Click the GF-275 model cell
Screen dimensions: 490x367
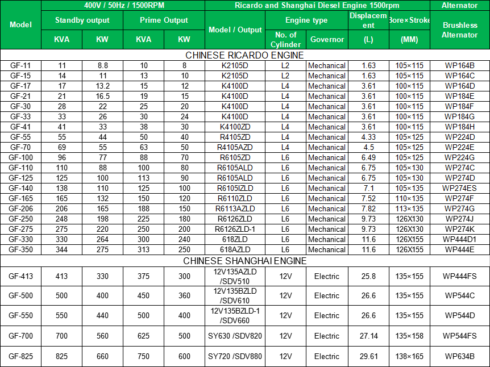20,230
